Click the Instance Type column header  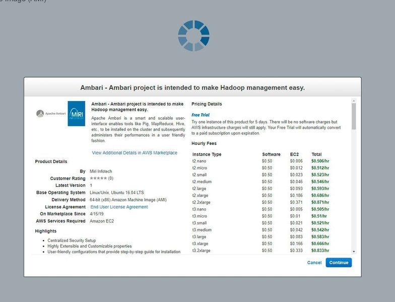[207, 154]
